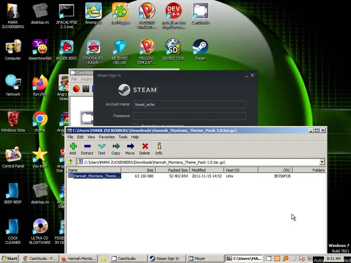This screenshot has height=263, width=351.
Task: Click the 7-Zip address path field
Action: [198, 162]
